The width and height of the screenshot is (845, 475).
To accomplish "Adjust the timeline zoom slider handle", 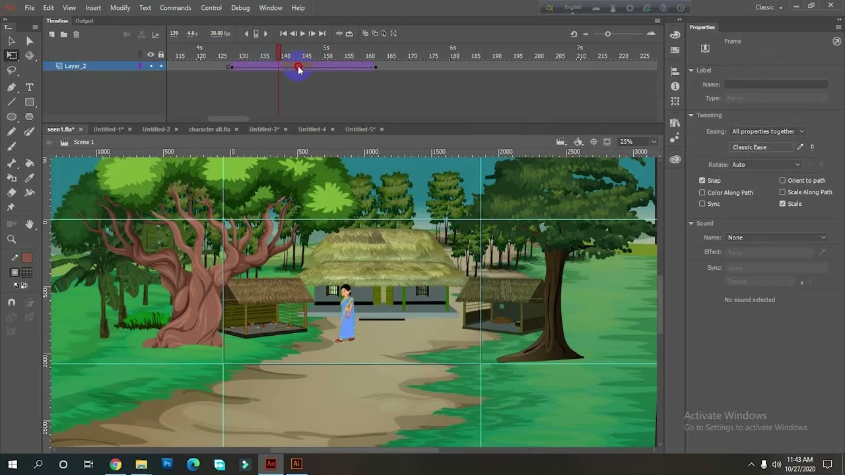I will coord(608,34).
